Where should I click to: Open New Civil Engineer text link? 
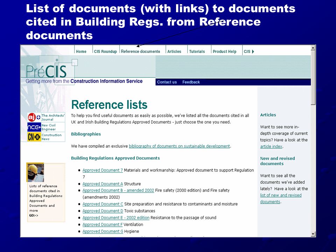[49, 127]
